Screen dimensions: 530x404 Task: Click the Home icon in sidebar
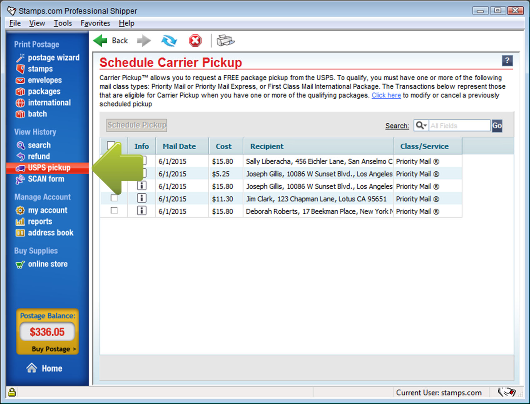point(32,368)
